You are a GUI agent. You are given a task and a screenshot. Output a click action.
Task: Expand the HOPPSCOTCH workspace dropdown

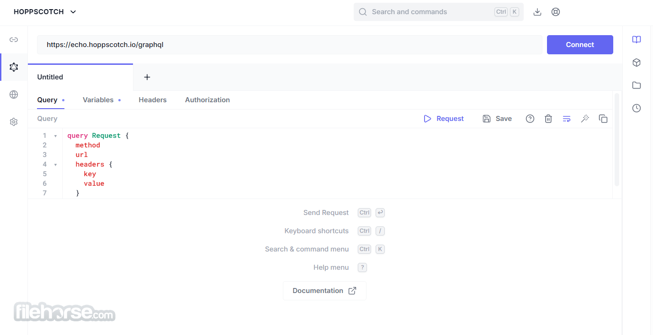(45, 12)
